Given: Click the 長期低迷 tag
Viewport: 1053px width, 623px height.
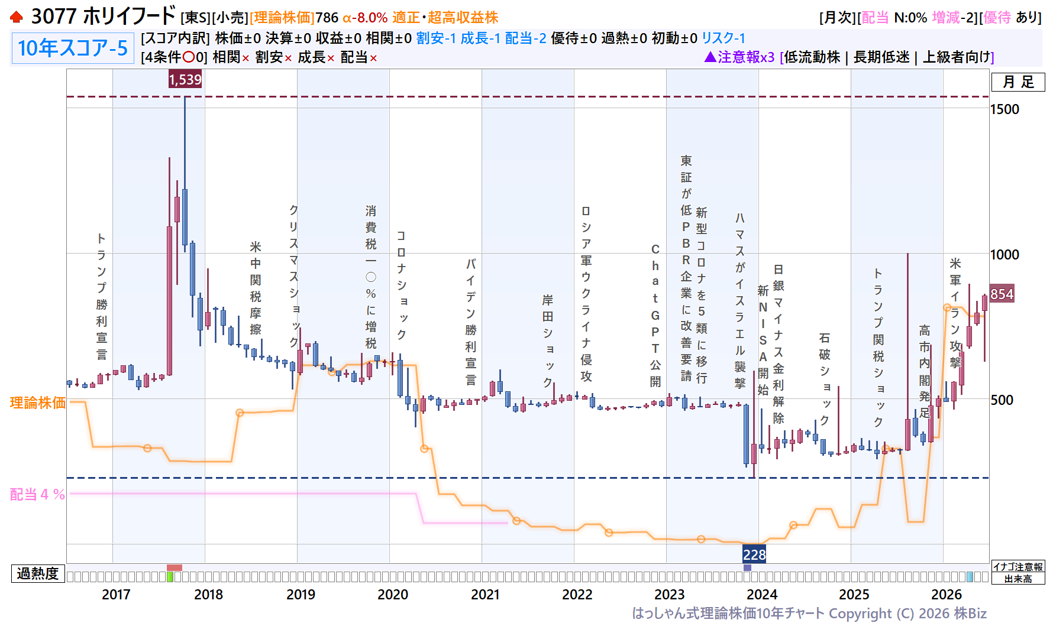Looking at the screenshot, I should 881,57.
